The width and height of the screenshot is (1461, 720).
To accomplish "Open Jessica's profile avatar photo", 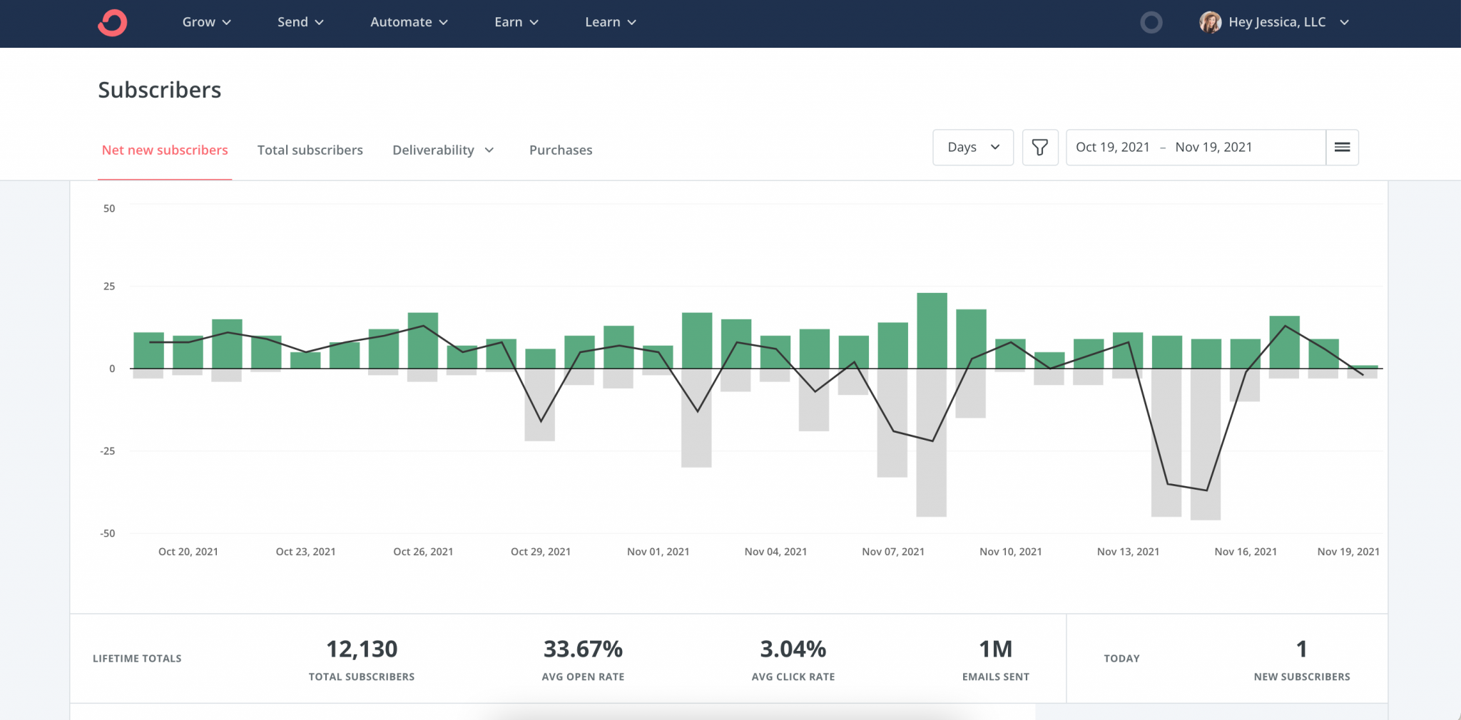I will coord(1211,22).
